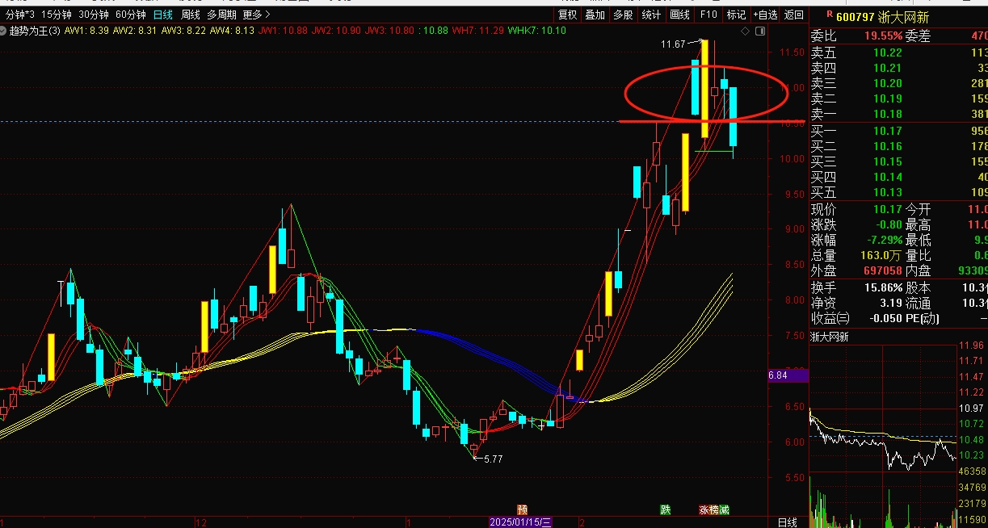Collapse the 趋势为王 indicator arrow

coord(4,31)
